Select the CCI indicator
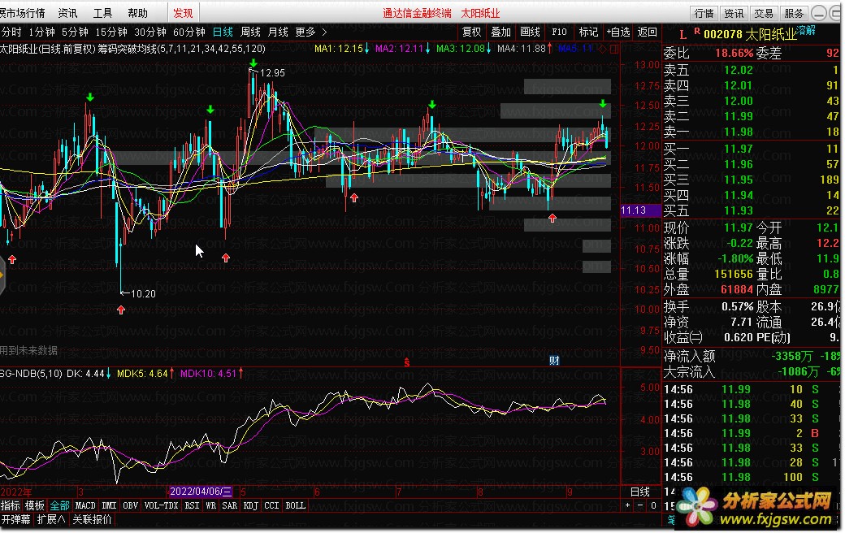Image resolution: width=845 pixels, height=533 pixels. (271, 505)
